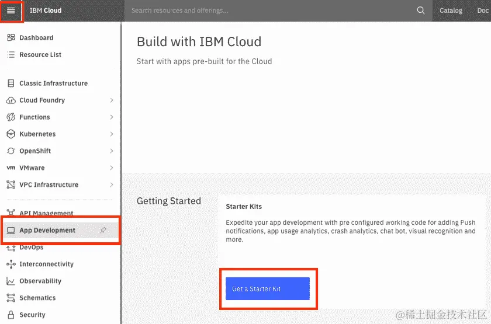Click the Interconnectivity icon
Viewport: 491px width, 324px height.
pyautogui.click(x=11, y=264)
